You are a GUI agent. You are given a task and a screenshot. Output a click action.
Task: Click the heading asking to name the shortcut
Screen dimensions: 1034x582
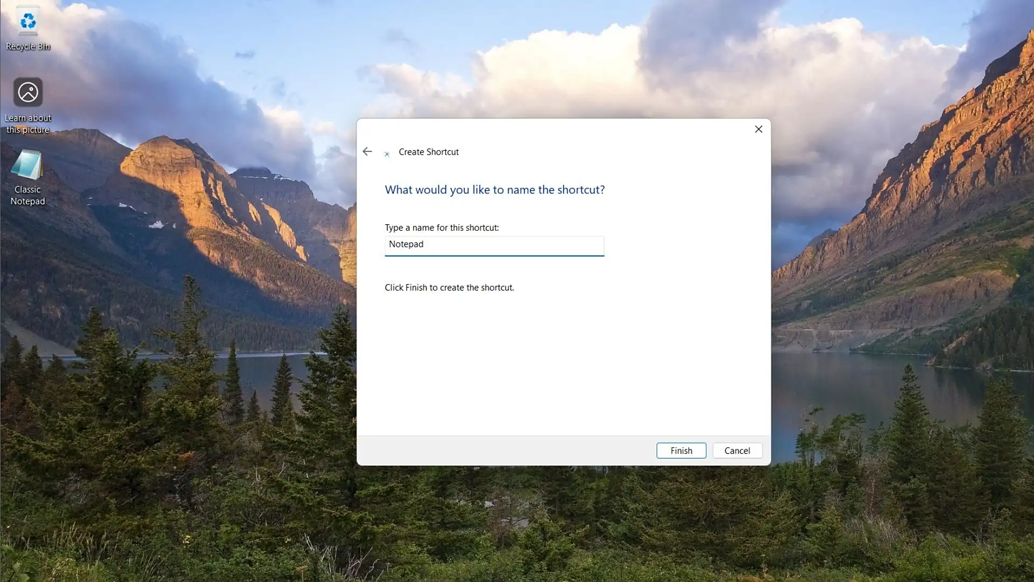pos(494,190)
